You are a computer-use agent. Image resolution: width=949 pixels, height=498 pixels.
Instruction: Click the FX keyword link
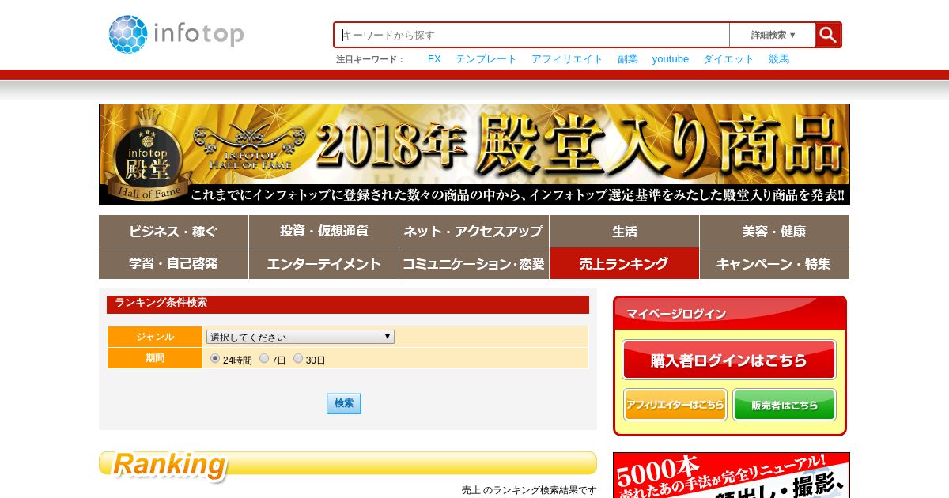(x=434, y=59)
